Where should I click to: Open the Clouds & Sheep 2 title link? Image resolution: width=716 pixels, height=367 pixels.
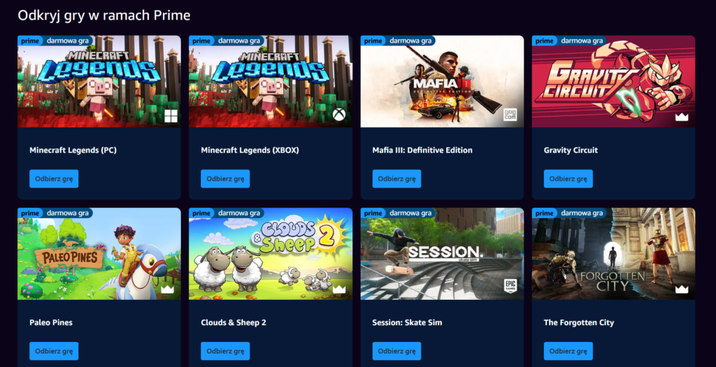tap(234, 322)
